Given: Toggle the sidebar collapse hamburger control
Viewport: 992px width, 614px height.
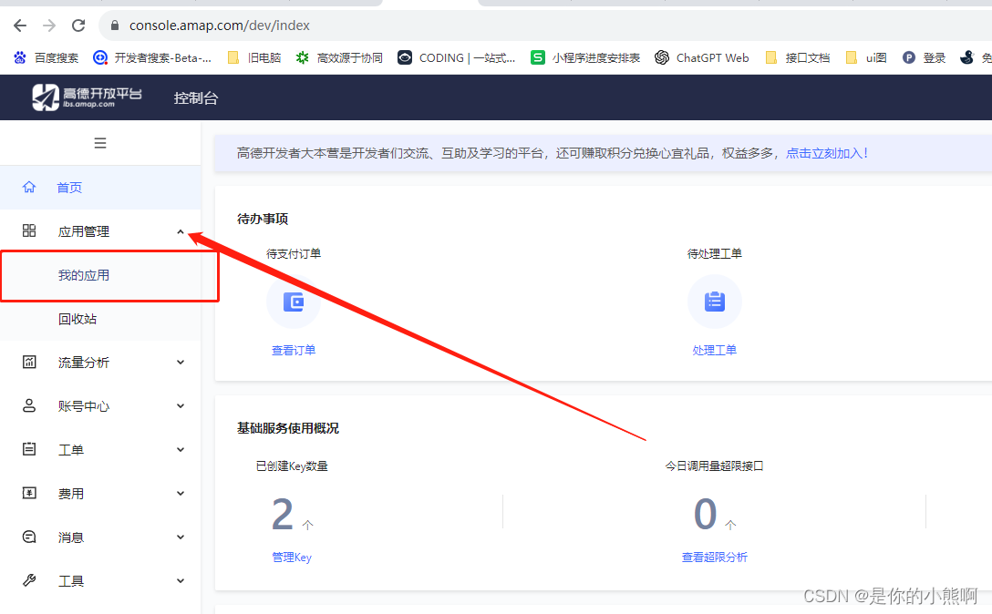Looking at the screenshot, I should click(100, 143).
